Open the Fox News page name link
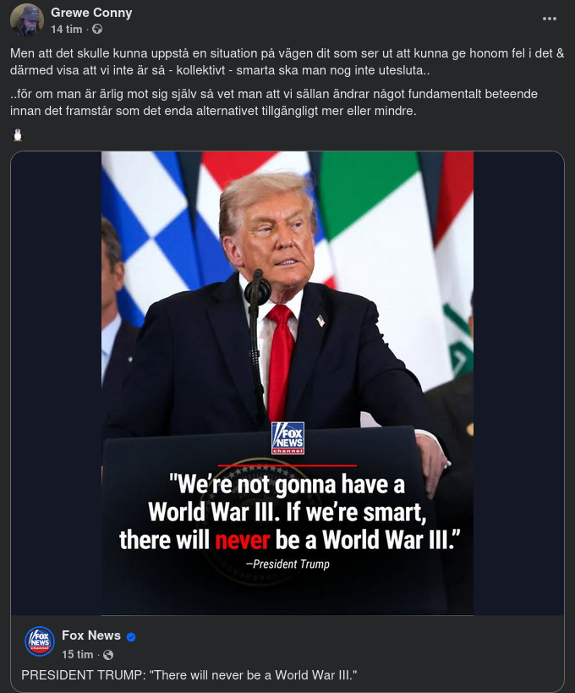Screen dimensions: 575x693 point(91,635)
